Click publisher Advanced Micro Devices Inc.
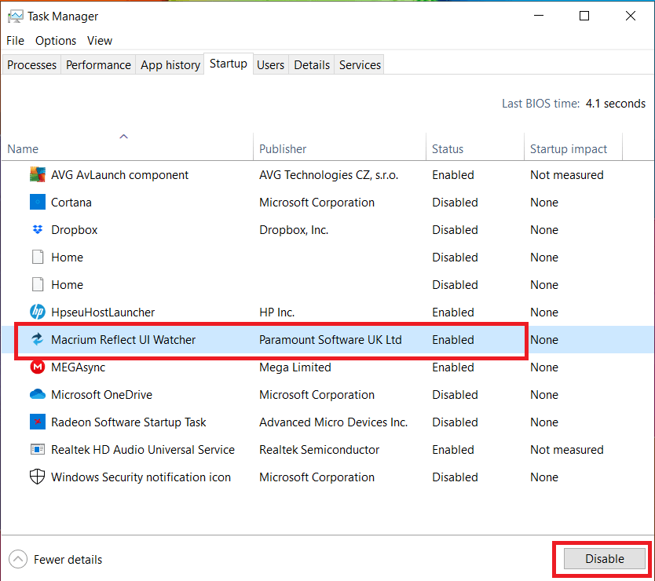Image resolution: width=655 pixels, height=581 pixels. [333, 422]
